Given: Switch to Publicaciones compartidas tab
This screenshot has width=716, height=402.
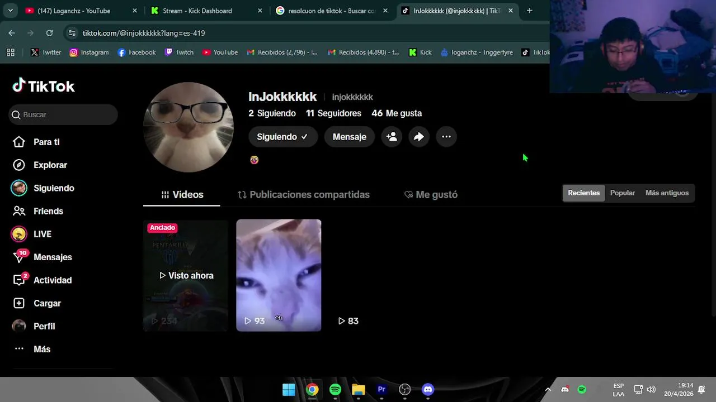Looking at the screenshot, I should (x=304, y=194).
